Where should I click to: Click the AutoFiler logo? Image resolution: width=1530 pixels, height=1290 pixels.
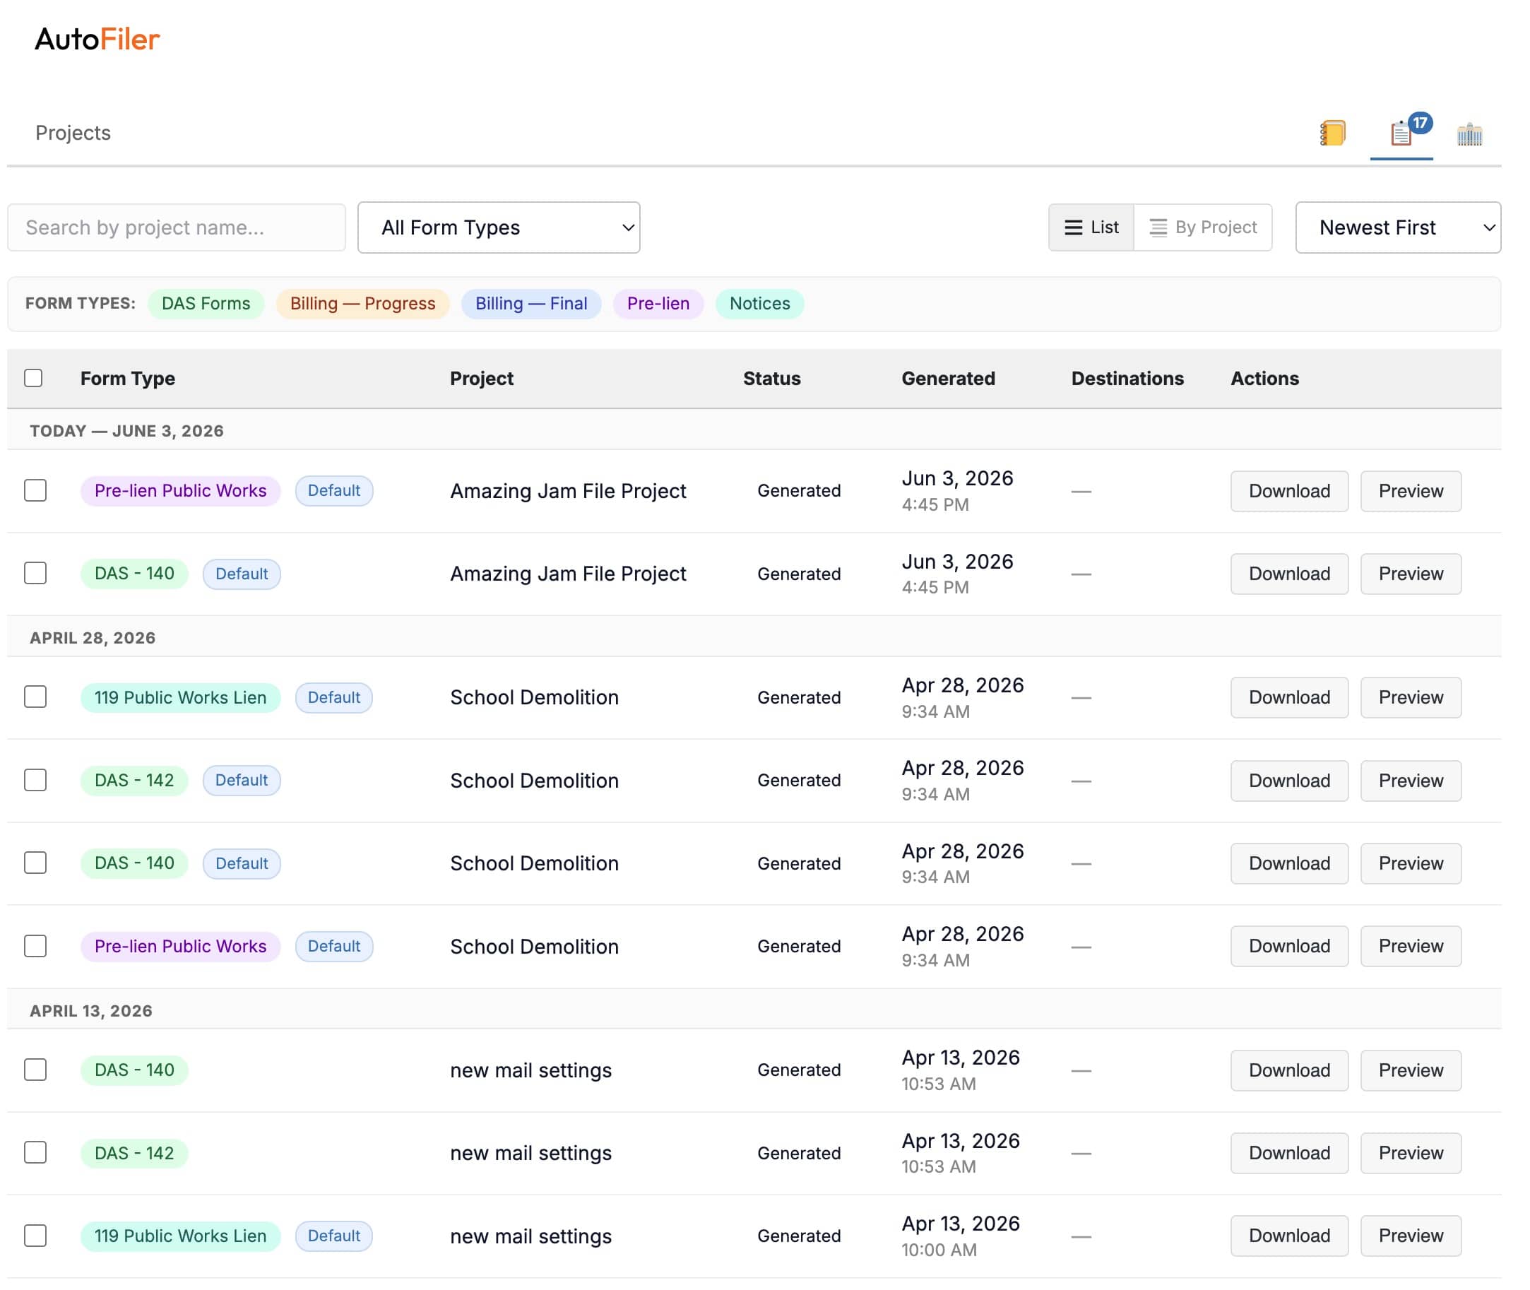click(97, 40)
